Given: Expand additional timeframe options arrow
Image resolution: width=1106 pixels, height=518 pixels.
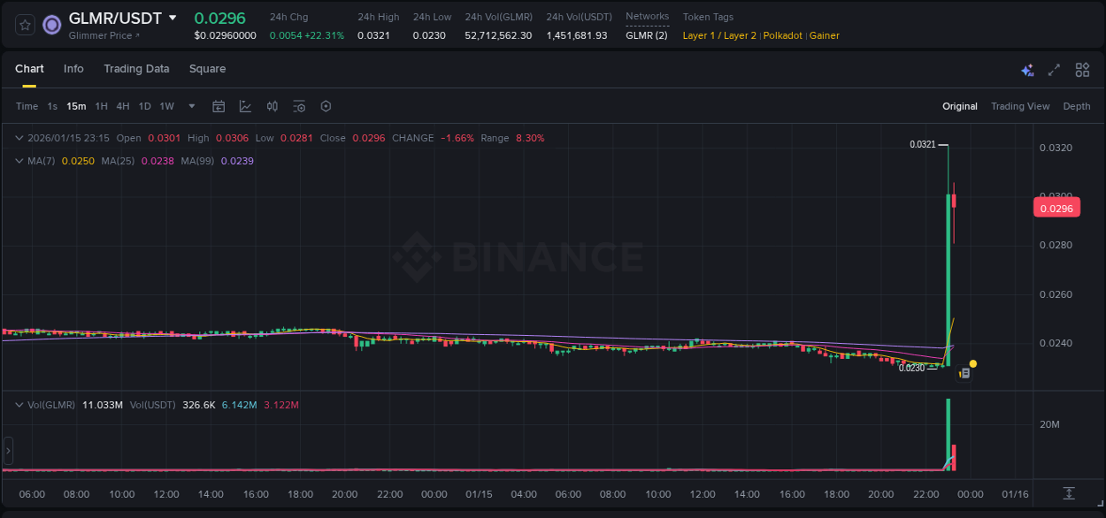Looking at the screenshot, I should tap(190, 106).
